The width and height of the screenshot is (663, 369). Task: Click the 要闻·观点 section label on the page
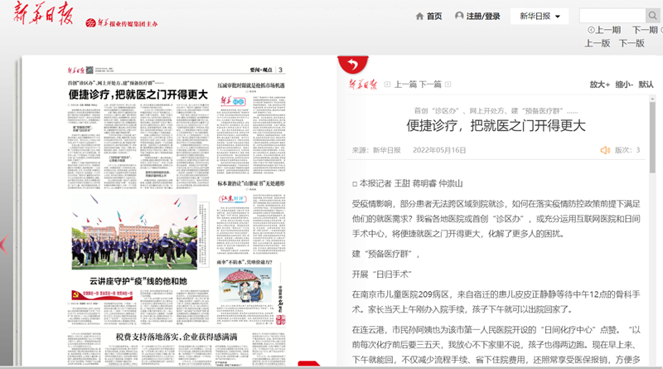click(x=261, y=70)
